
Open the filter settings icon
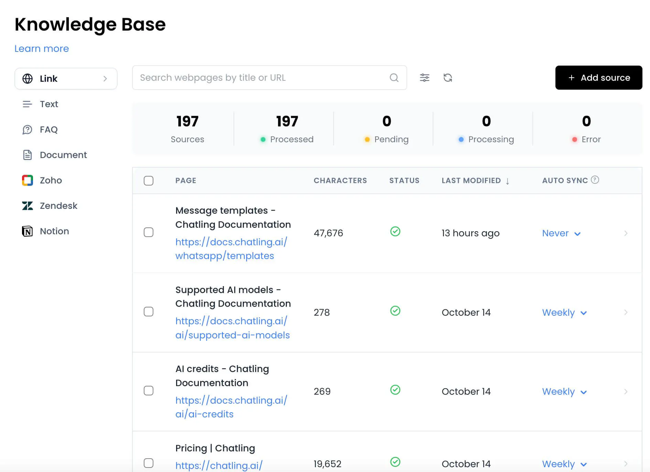(x=424, y=78)
